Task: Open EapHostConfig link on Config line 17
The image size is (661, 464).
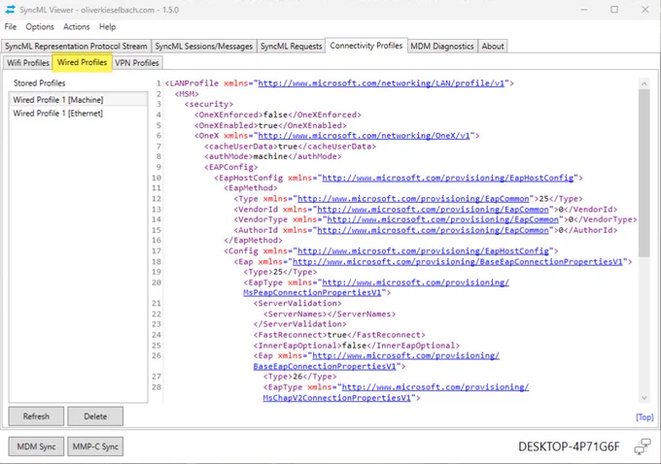Action: (423, 251)
